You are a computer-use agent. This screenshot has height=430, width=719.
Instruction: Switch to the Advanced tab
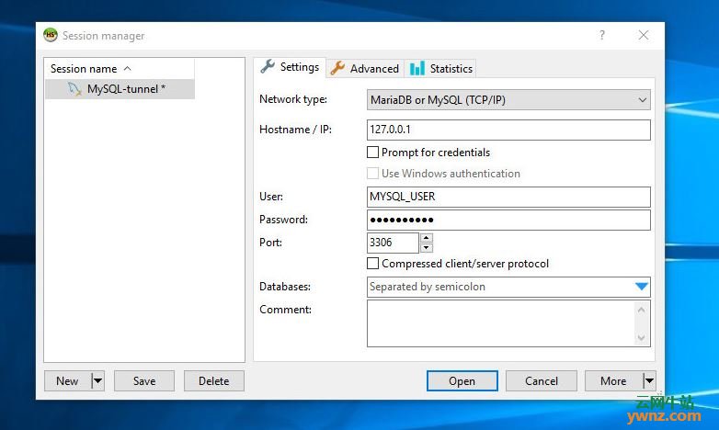365,68
